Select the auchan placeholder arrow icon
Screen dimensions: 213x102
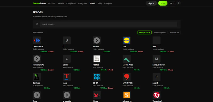(x=97, y=40)
